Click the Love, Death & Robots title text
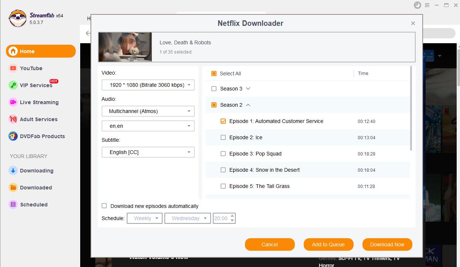The width and height of the screenshot is (460, 267). 185,42
